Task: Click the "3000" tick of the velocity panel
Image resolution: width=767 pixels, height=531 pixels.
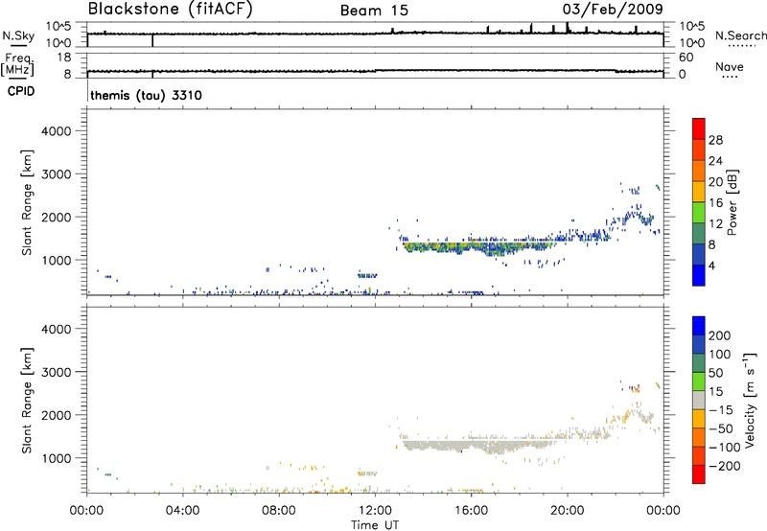Action: click(x=56, y=372)
